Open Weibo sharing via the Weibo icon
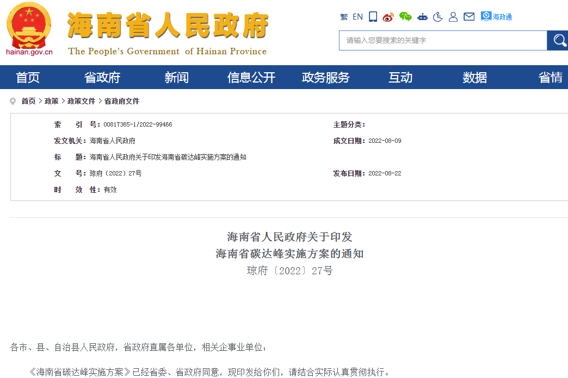The height and width of the screenshot is (378, 568). [x=388, y=17]
